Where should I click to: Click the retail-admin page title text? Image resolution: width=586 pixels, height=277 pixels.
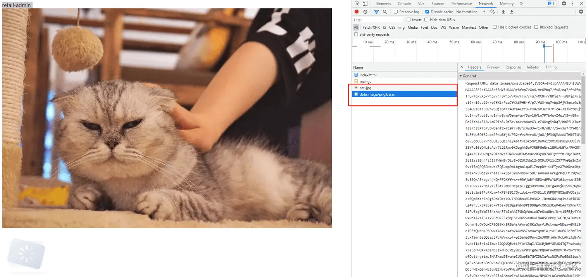(x=17, y=5)
